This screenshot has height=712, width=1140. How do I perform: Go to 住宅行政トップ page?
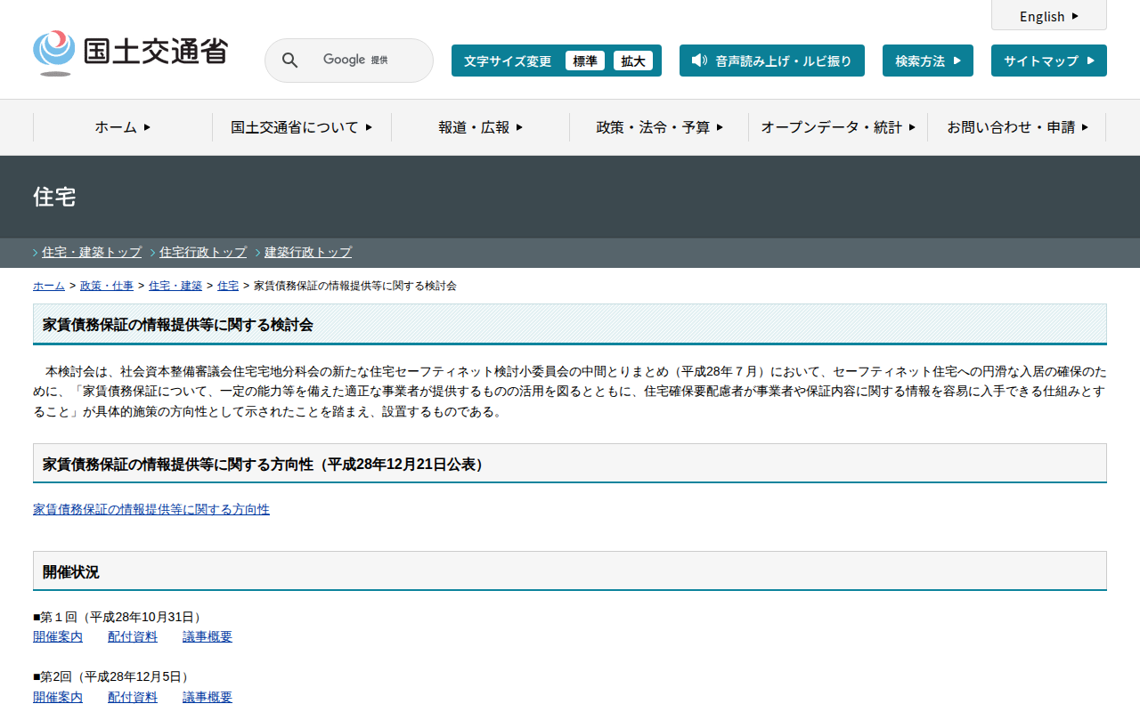(203, 253)
